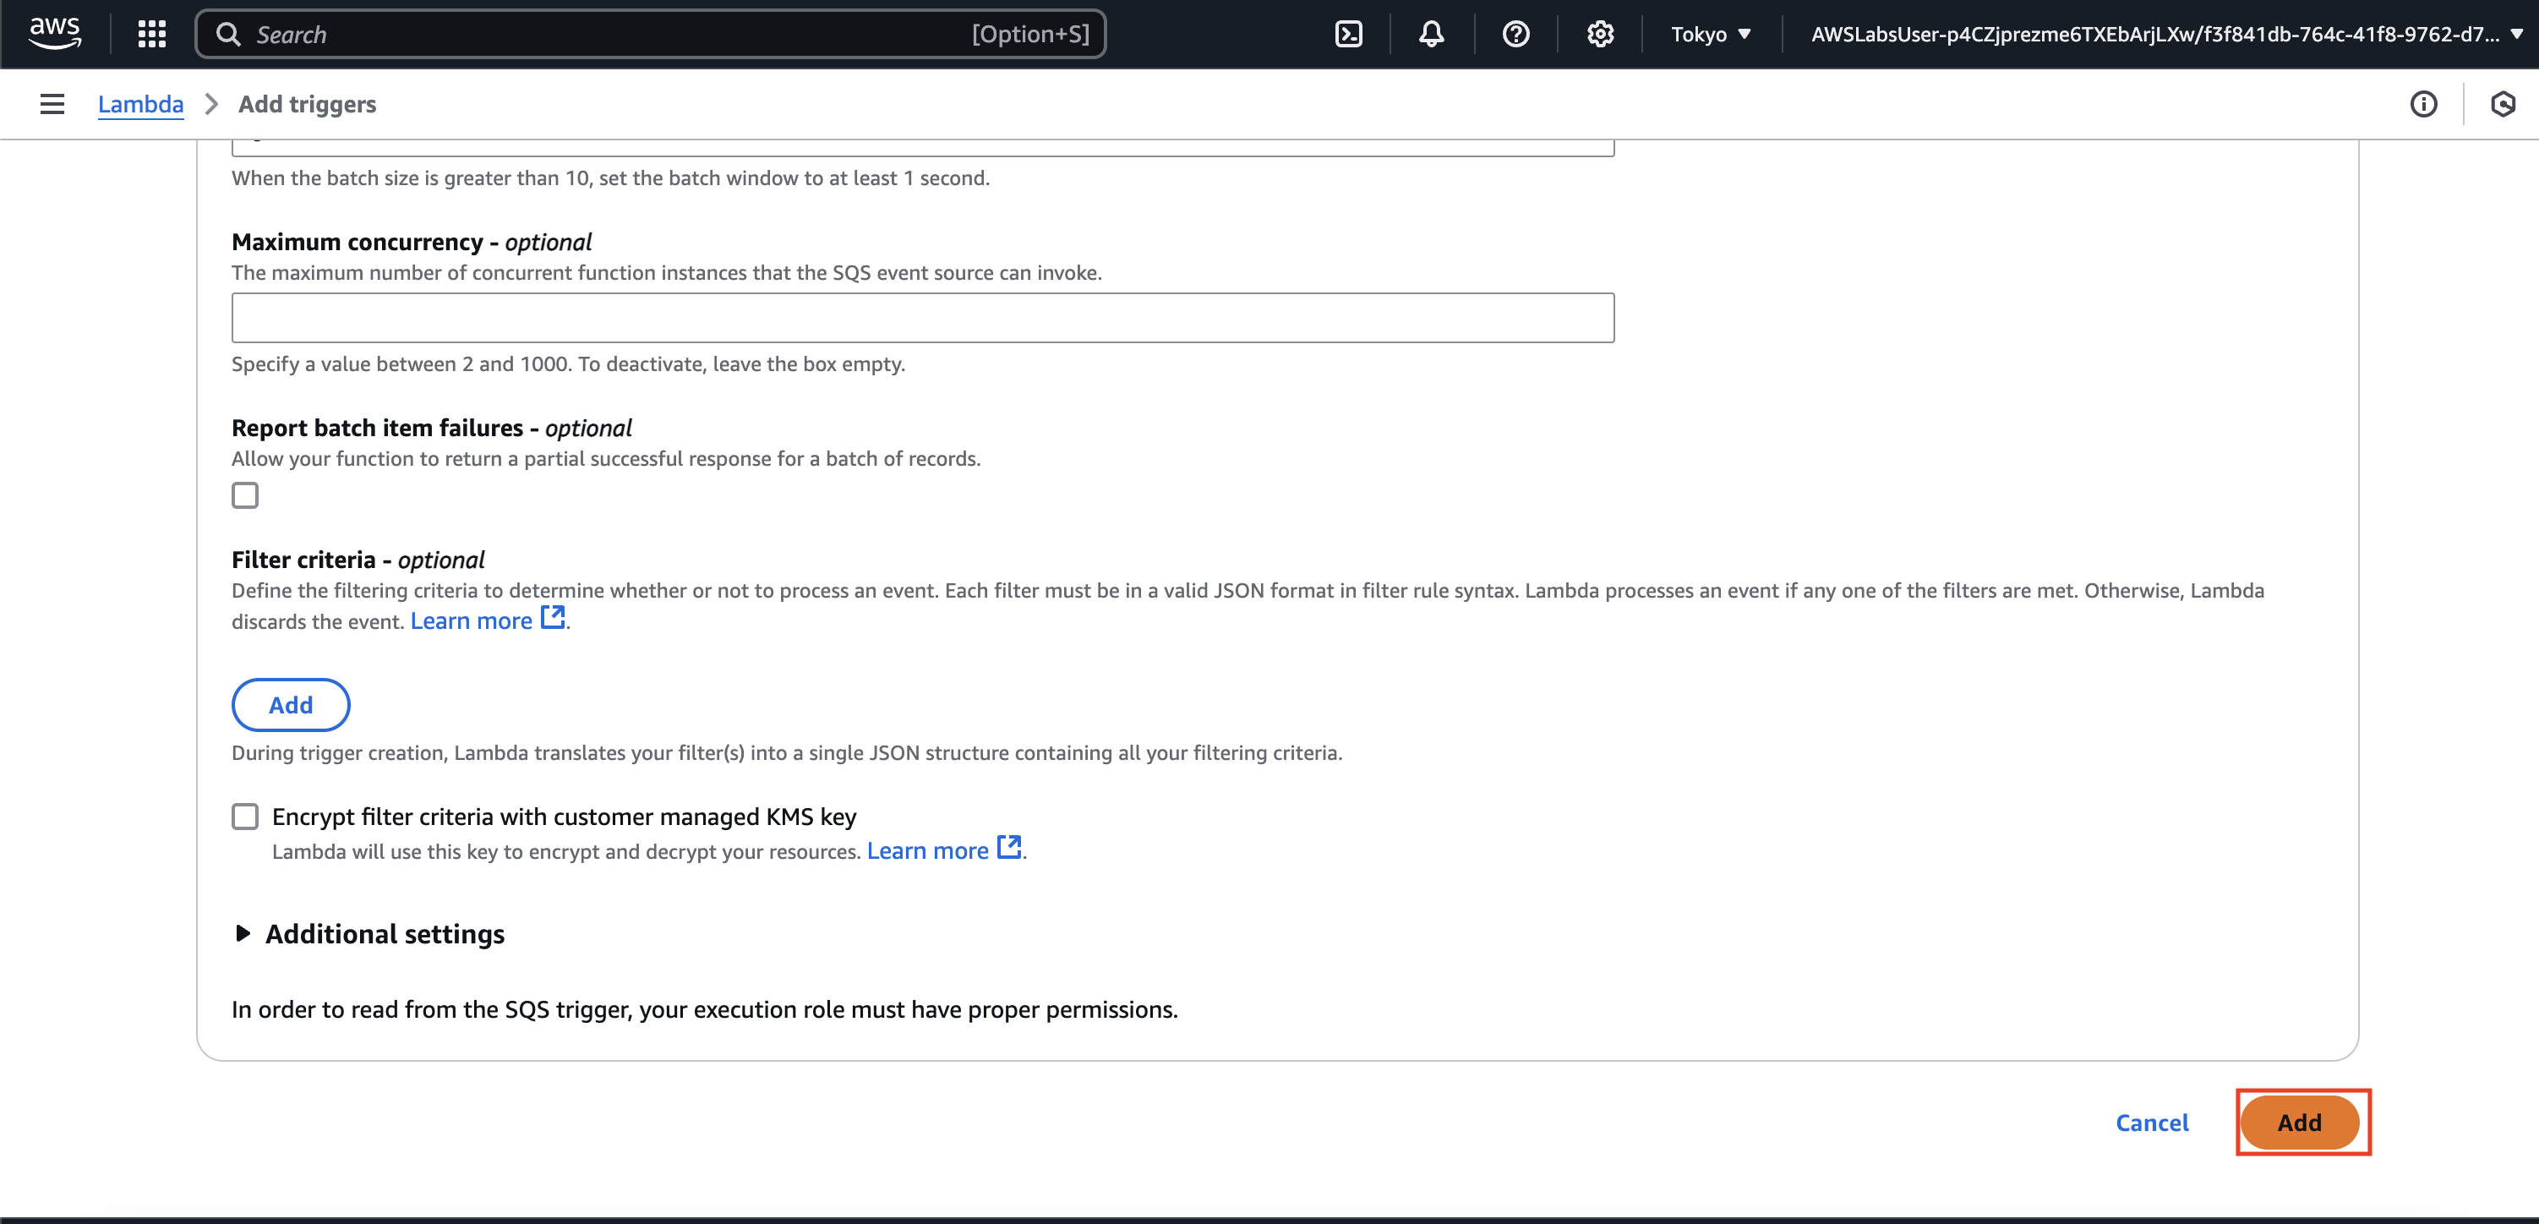This screenshot has height=1224, width=2539.
Task: Enable Report batch item failures checkbox
Action: point(245,495)
